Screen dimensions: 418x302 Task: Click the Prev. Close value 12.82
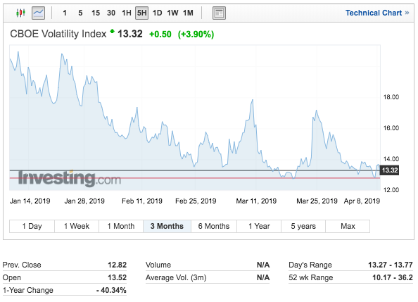click(117, 265)
